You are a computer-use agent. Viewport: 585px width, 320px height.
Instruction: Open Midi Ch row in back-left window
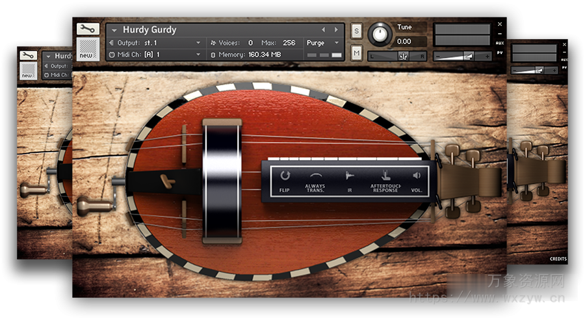coord(58,75)
